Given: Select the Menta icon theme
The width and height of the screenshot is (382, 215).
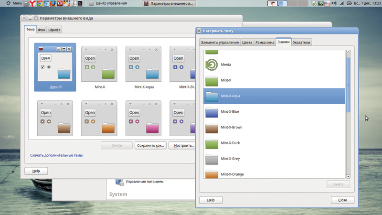Looking at the screenshot, I should tap(226, 64).
